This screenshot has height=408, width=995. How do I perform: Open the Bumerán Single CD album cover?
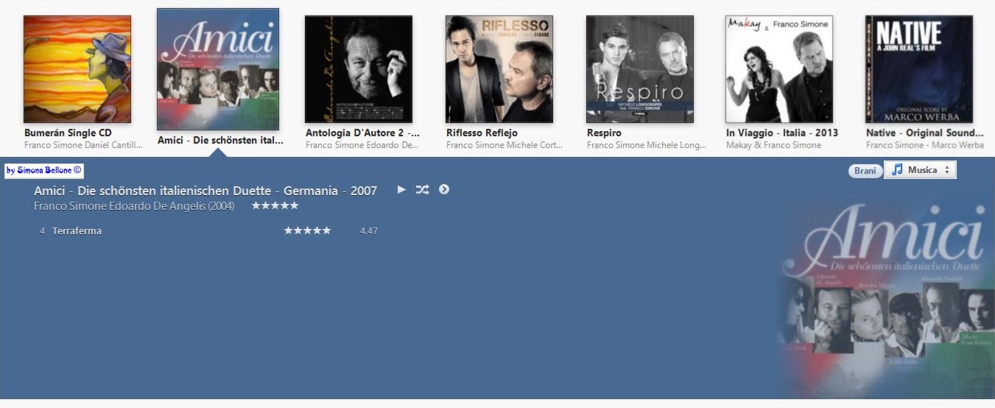pos(77,69)
